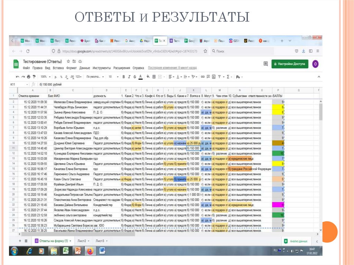Increase decimal places button

(x=72, y=77)
